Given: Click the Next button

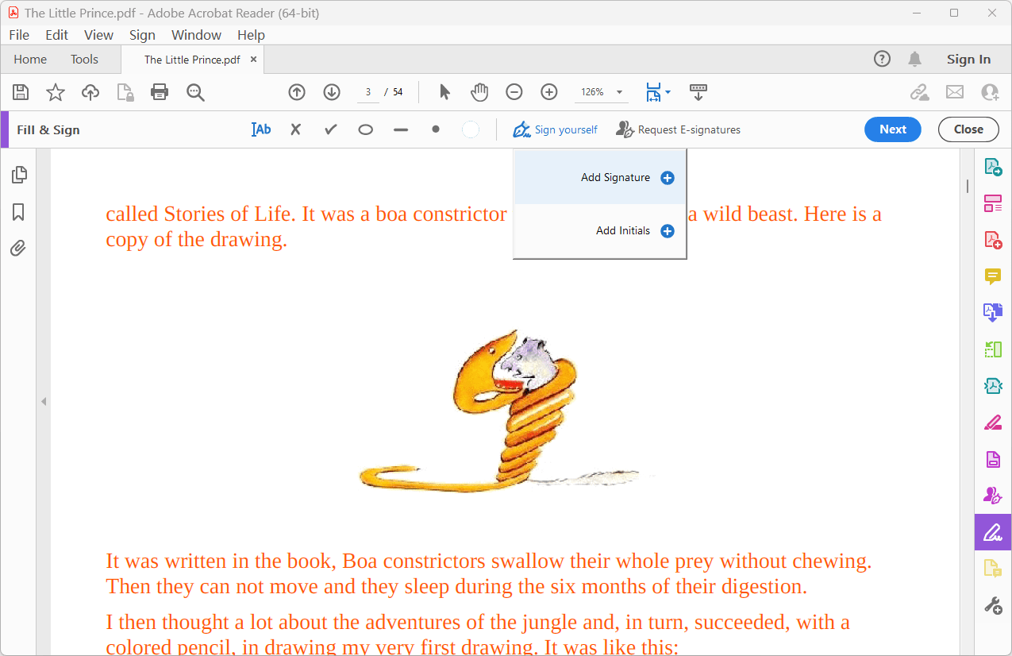Looking at the screenshot, I should 892,129.
